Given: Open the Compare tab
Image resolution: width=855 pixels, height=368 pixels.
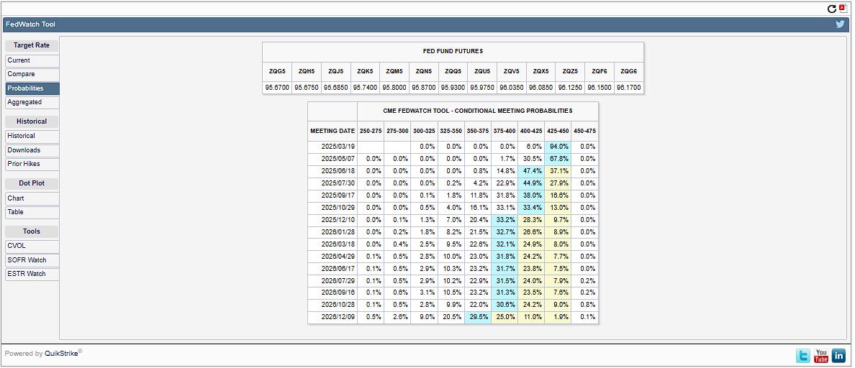Looking at the screenshot, I should pos(32,74).
